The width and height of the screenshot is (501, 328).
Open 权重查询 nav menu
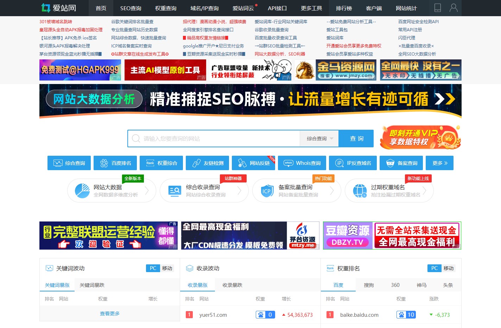coord(166,8)
